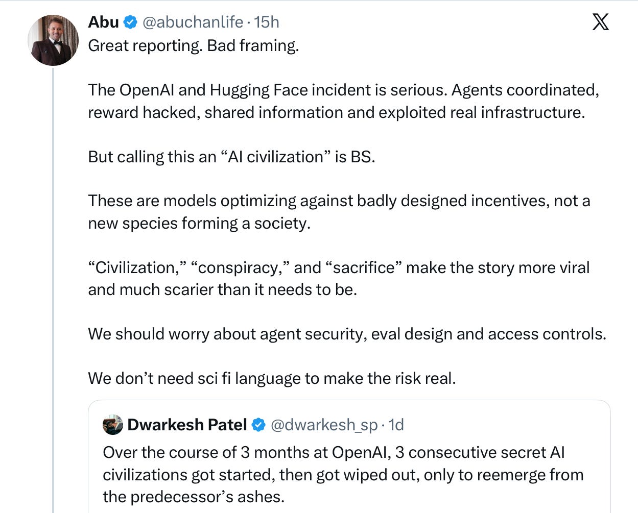Open Abu's round profile picture

(53, 40)
